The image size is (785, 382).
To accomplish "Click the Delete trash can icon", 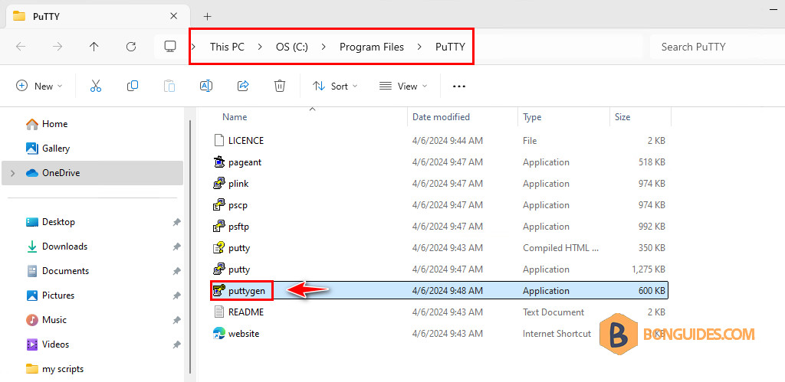I will 280,86.
